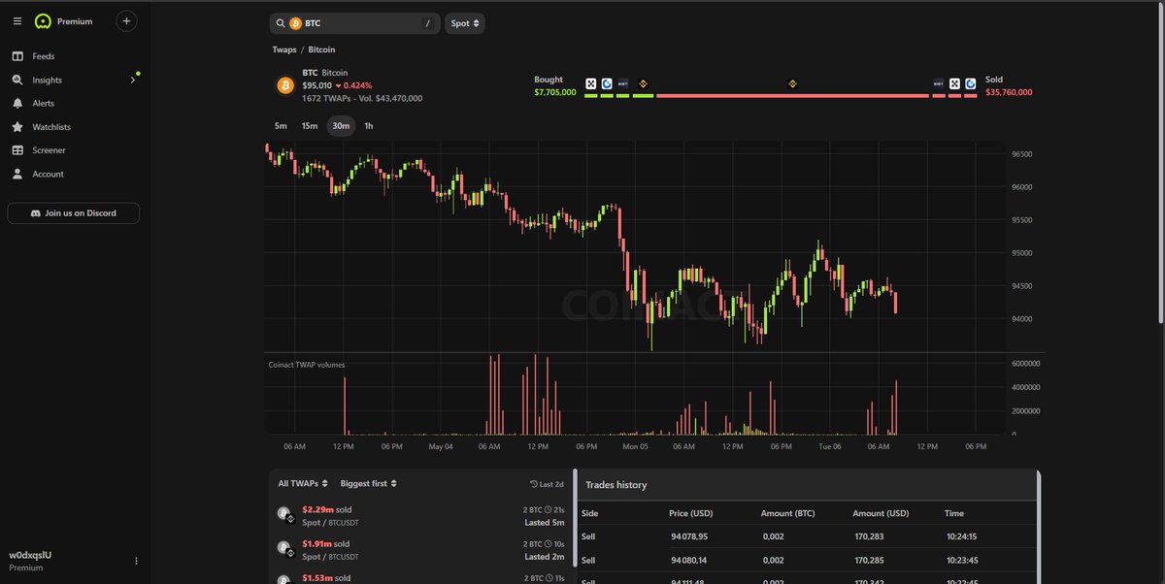This screenshot has height=584, width=1165.
Task: Toggle the hamburger sidebar menu
Action: click(17, 21)
